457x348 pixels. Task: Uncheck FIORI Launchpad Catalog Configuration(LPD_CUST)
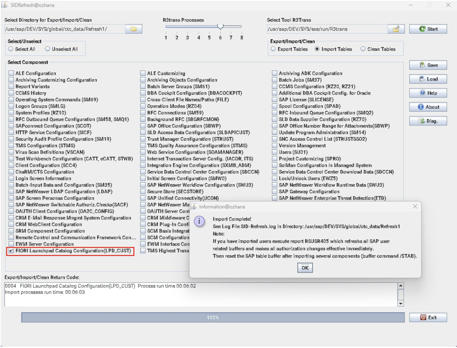[11, 250]
